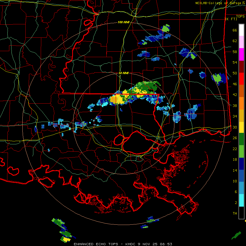The image size is (246, 246).
Task: Select the light green 22 kft legend swatch
Action: pyautogui.click(x=241, y=151)
